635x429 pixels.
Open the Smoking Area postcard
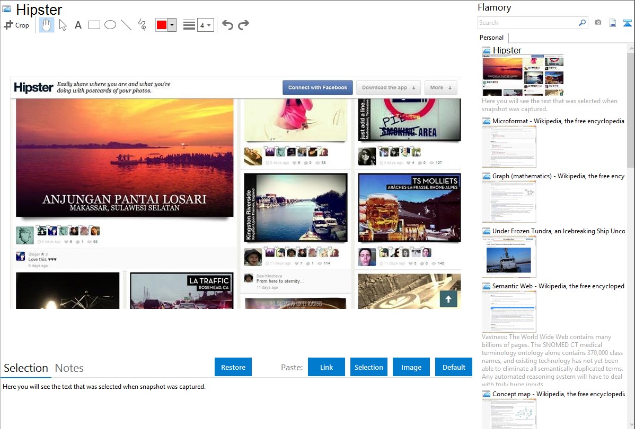tap(409, 120)
